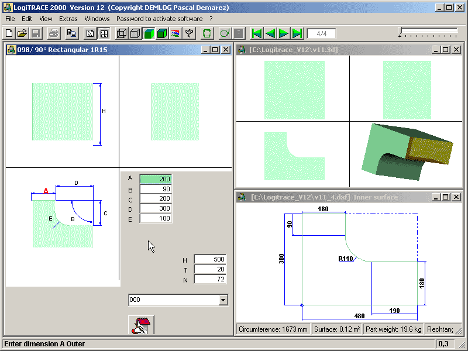Image resolution: width=468 pixels, height=351 pixels.
Task: Click the dimension C input field
Action: click(156, 198)
